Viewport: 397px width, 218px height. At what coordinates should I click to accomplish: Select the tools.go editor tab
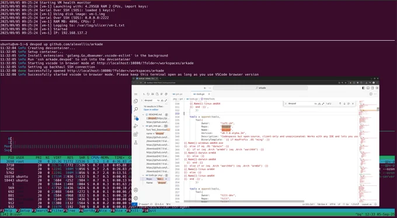coord(200,94)
